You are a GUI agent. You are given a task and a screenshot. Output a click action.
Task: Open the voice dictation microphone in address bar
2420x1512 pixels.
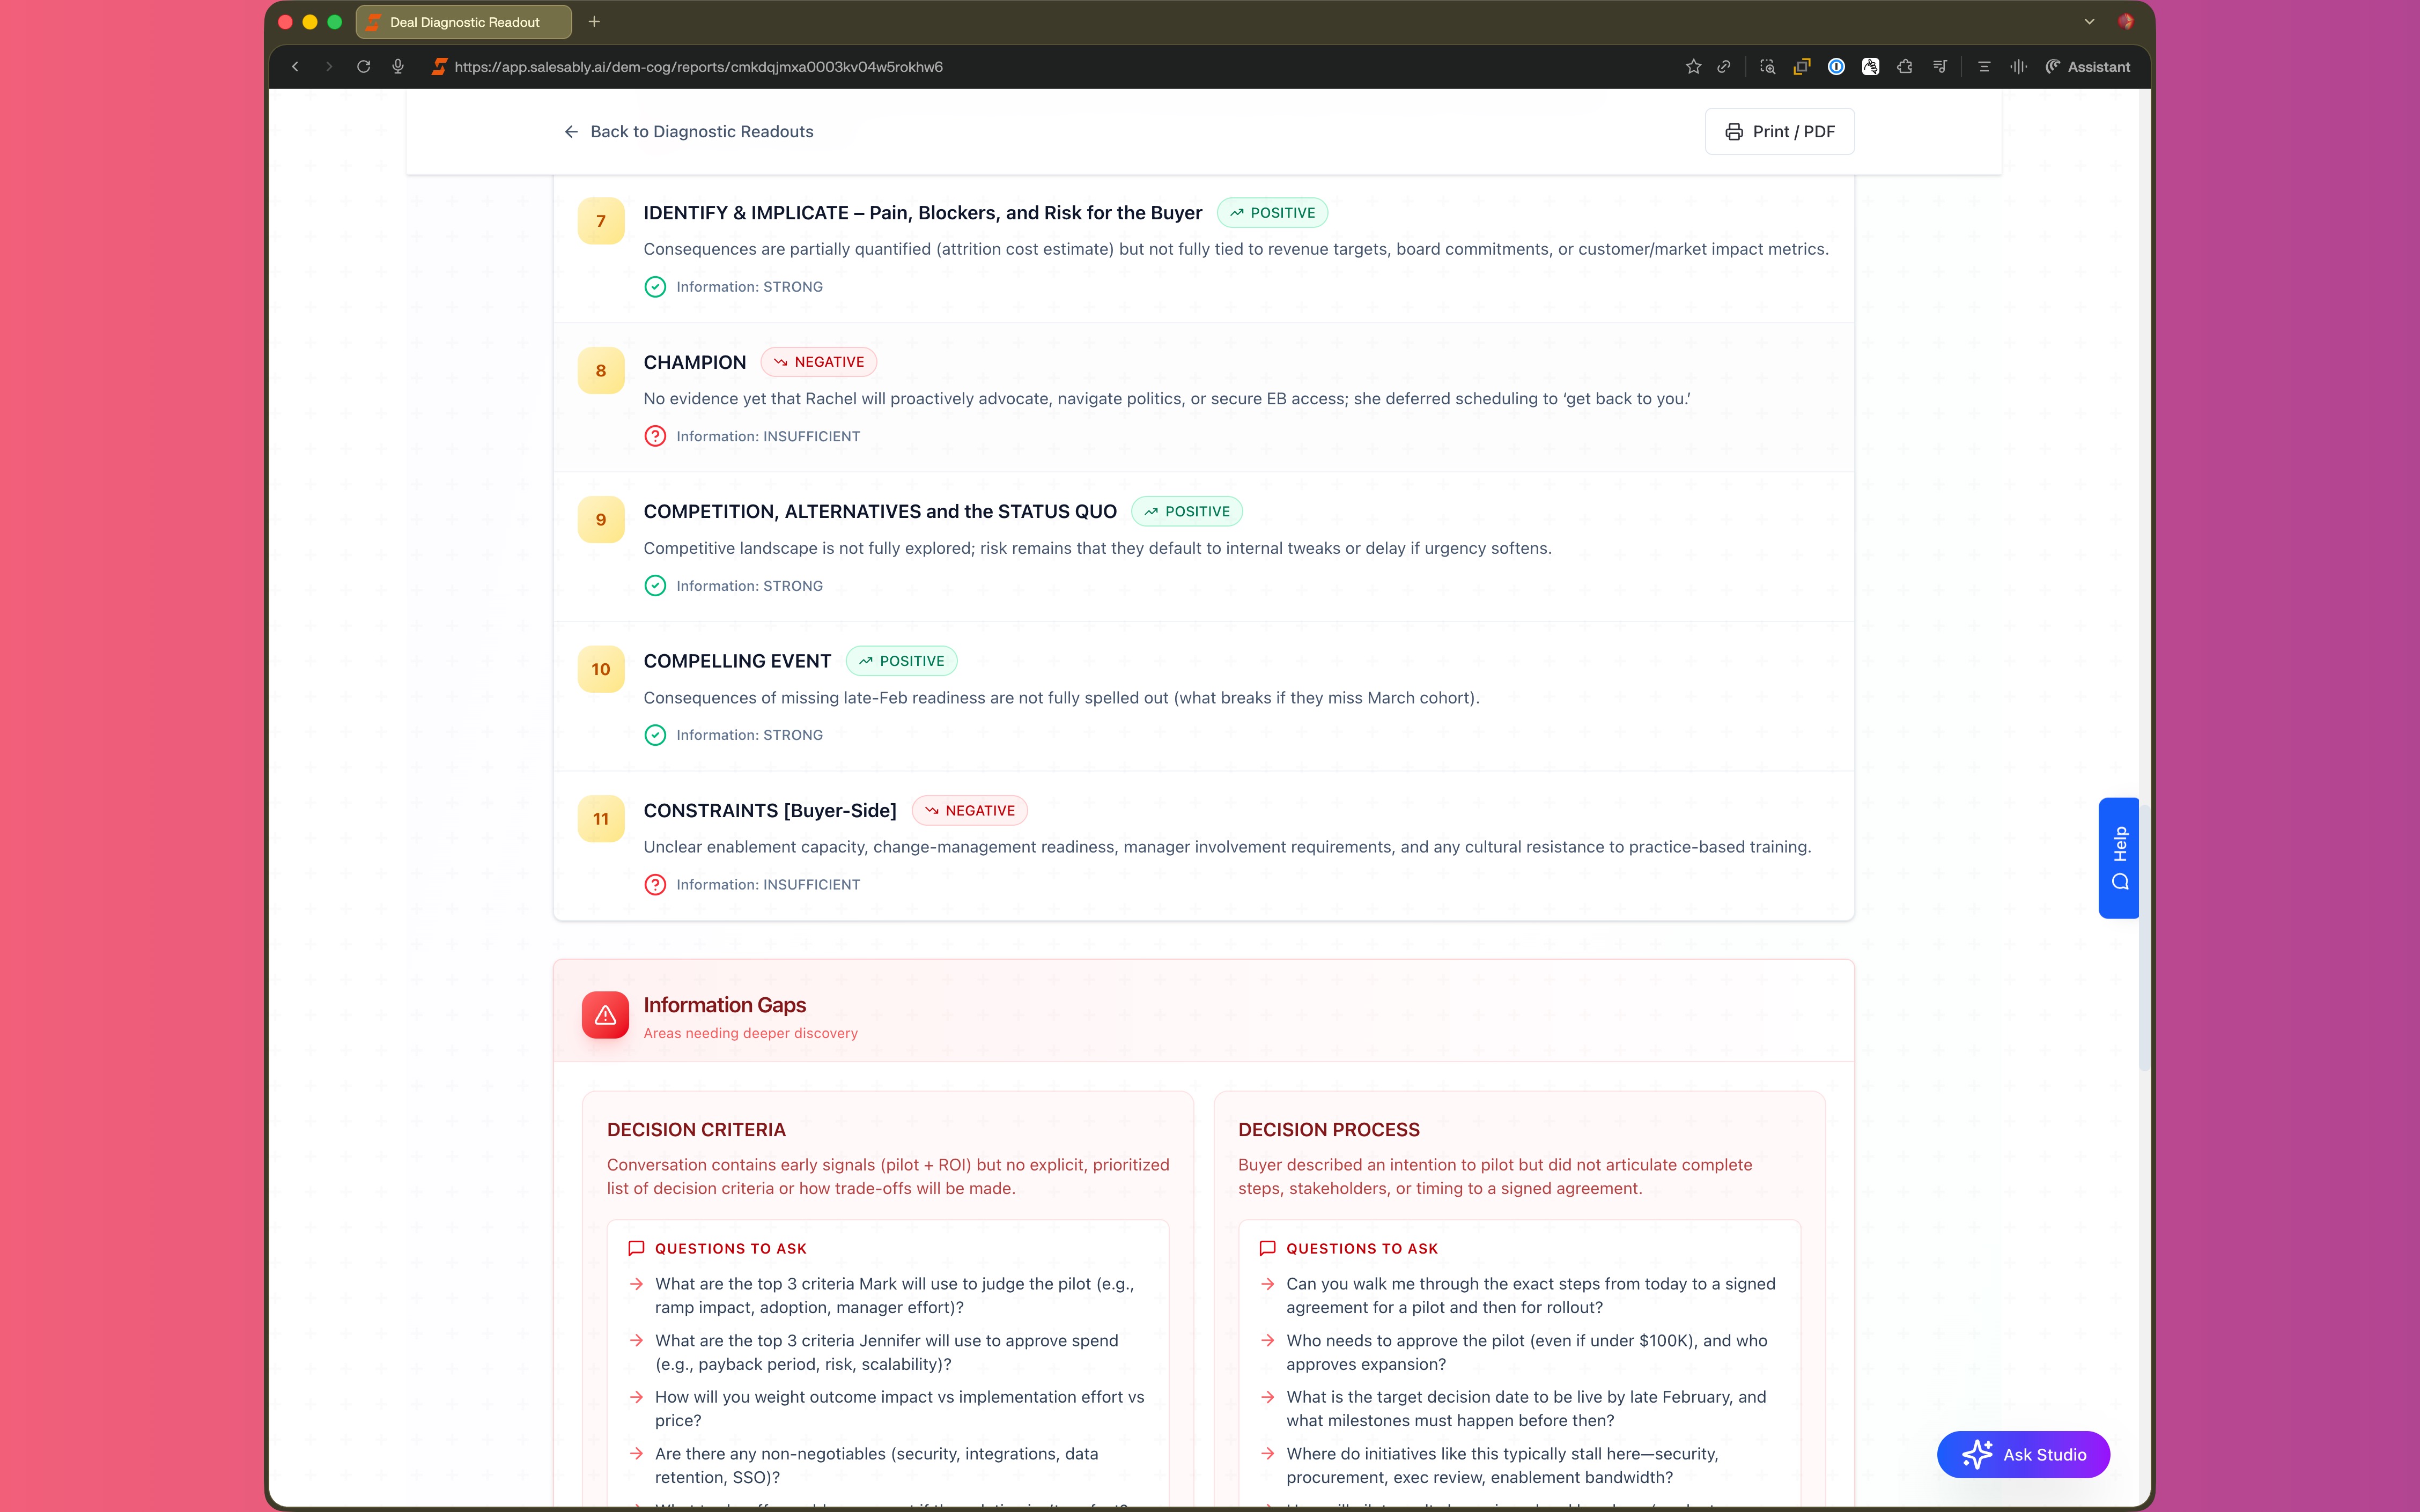tap(397, 66)
